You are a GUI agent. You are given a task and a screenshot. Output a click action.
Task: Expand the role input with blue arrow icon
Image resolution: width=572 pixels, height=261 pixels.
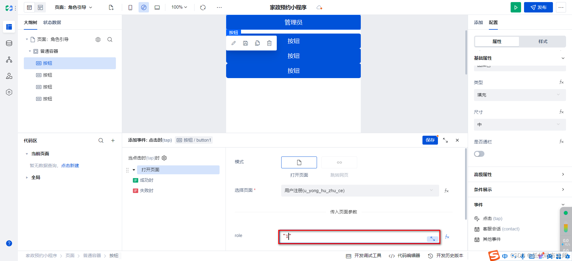[x=433, y=239]
